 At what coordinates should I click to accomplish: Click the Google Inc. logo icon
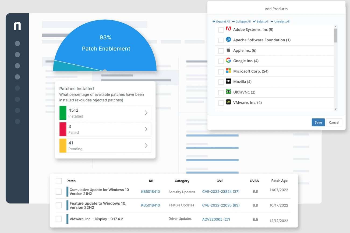pos(228,60)
